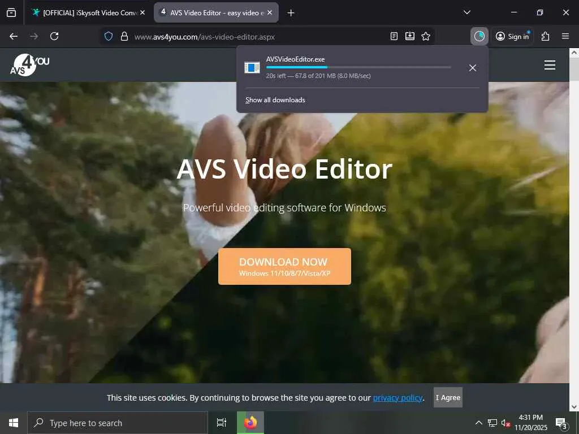Viewport: 579px width, 434px height.
Task: Open the taskbar clock and date
Action: (531, 423)
